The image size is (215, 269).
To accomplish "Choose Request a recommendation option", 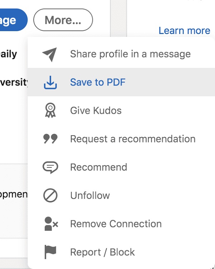I will [133, 139].
